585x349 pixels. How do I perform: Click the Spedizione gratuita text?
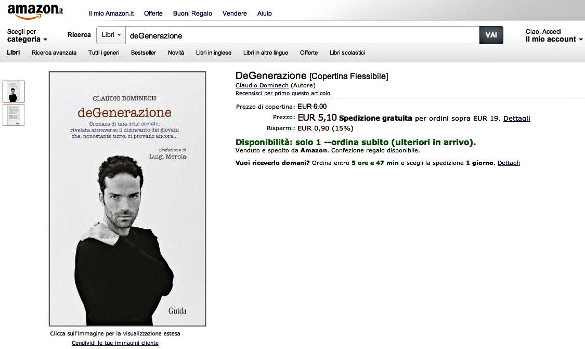point(375,118)
